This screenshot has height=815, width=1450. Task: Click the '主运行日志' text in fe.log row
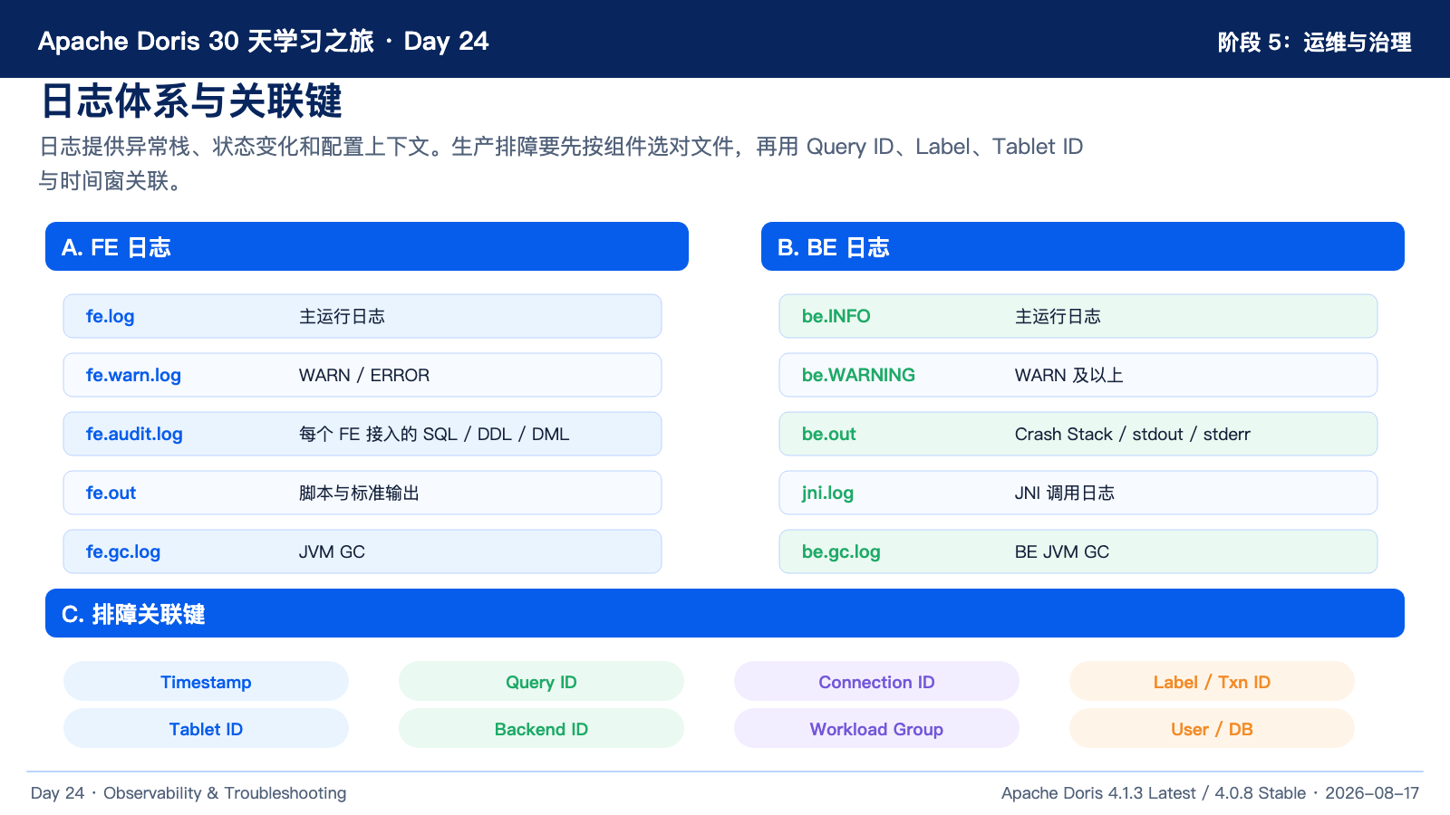click(342, 316)
